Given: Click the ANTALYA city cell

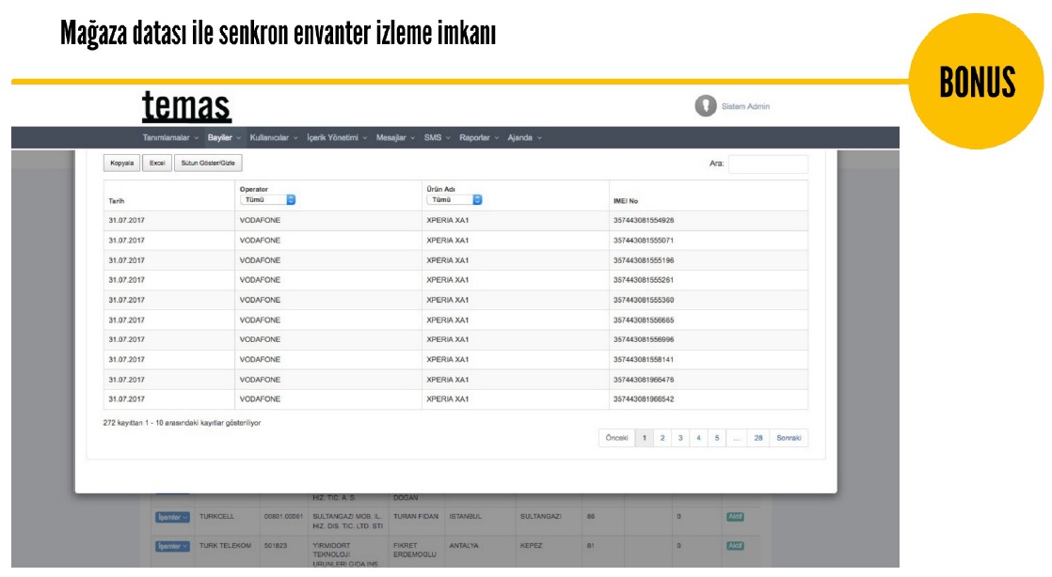Looking at the screenshot, I should point(464,545).
